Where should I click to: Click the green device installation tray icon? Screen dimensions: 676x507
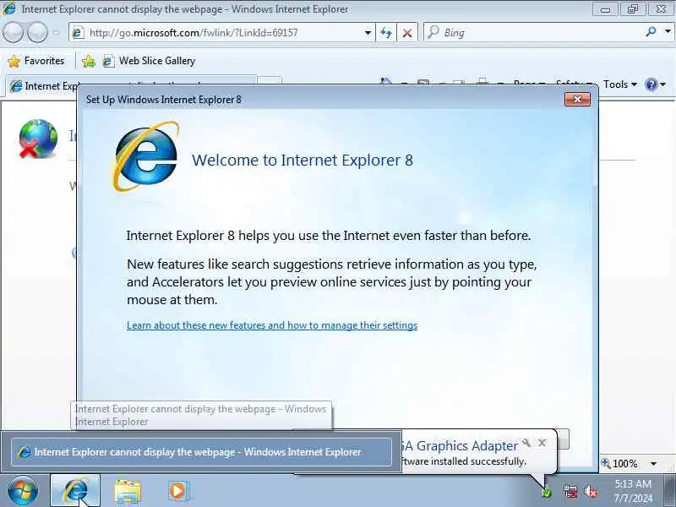pyautogui.click(x=546, y=492)
